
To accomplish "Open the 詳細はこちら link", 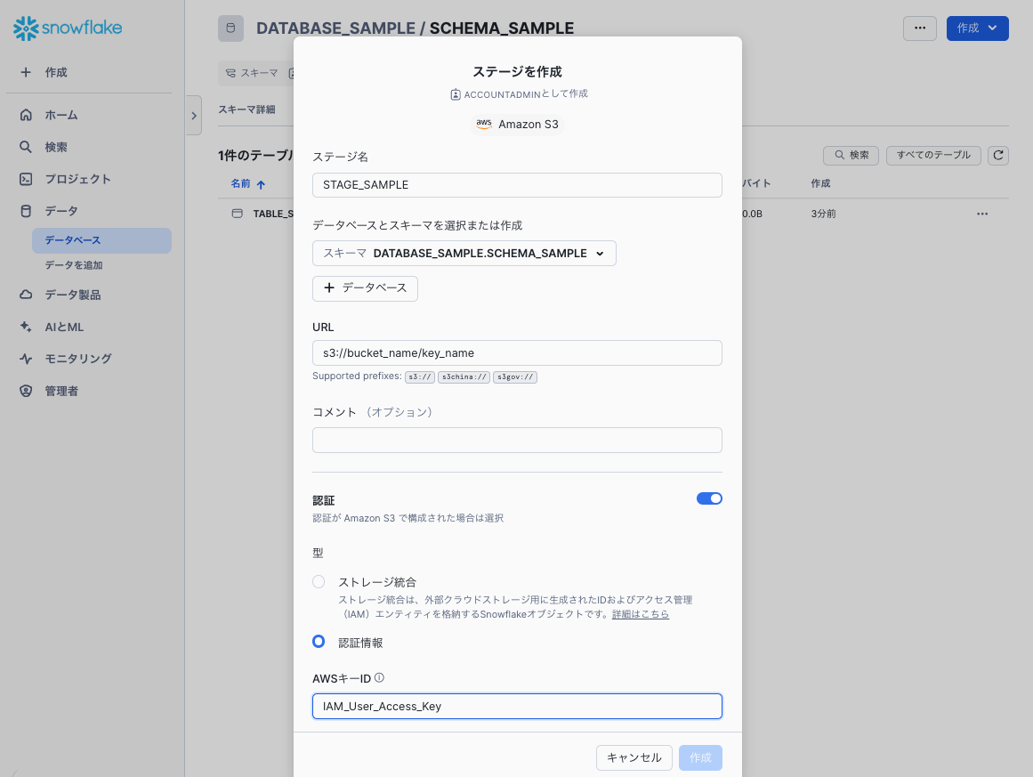I will (x=641, y=613).
